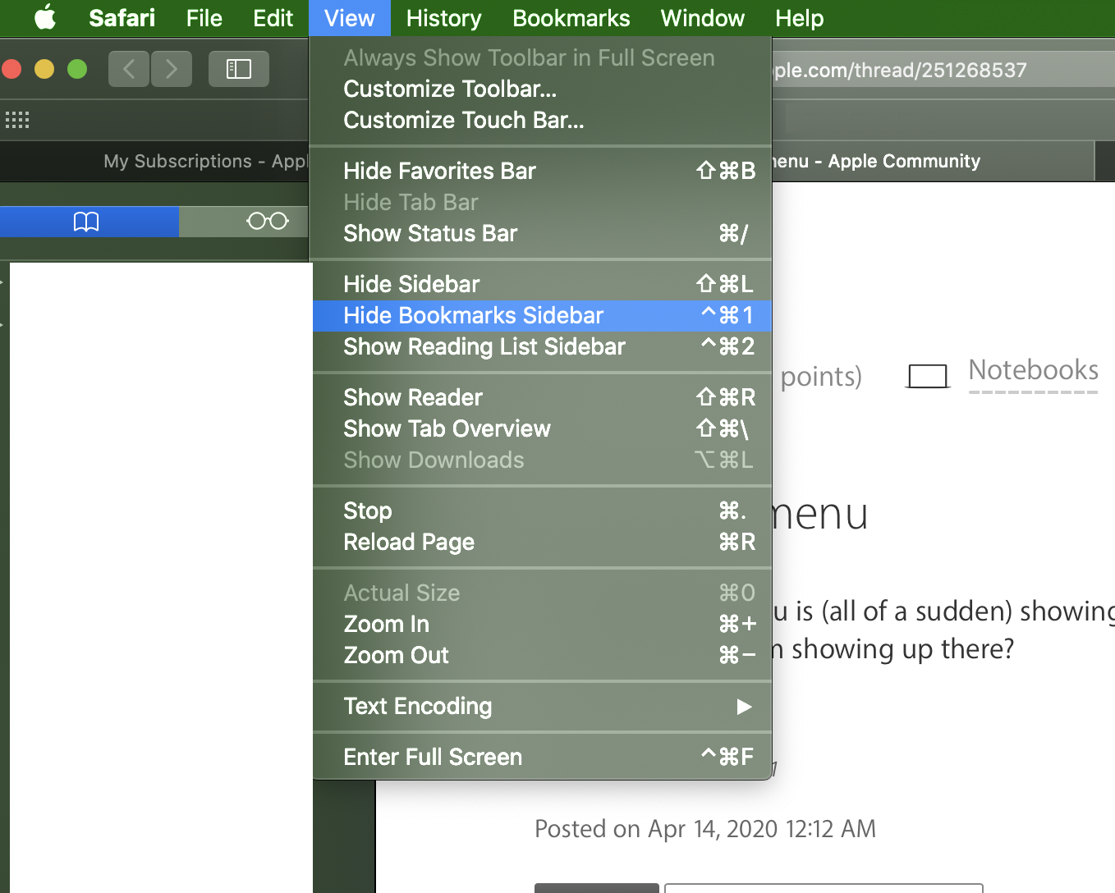The width and height of the screenshot is (1115, 893).
Task: Select Show Reading List Sidebar
Action: point(542,346)
